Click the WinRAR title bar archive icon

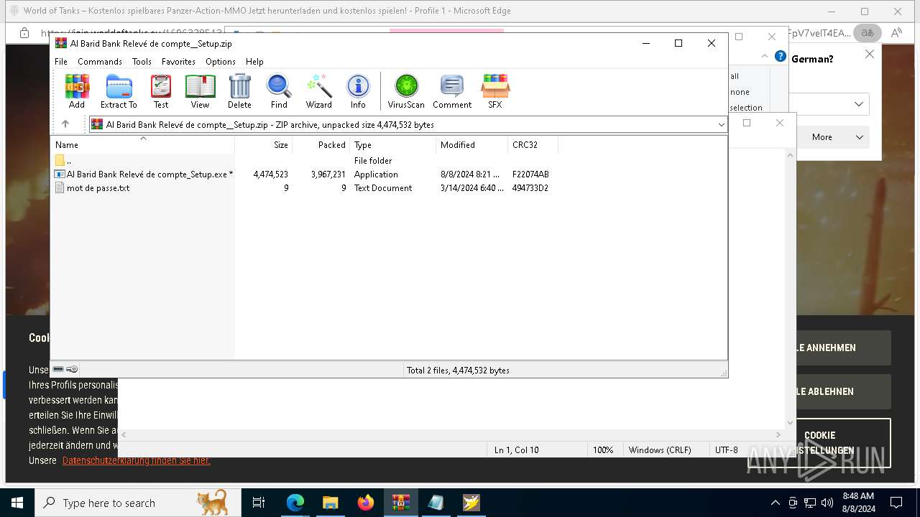point(60,43)
